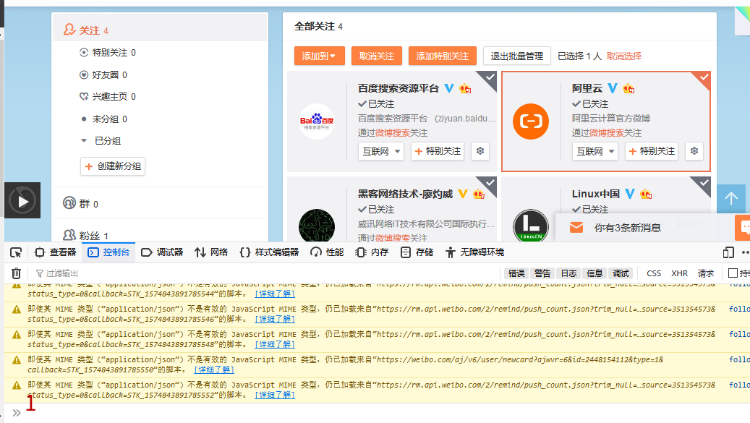This screenshot has height=423, width=750.
Task: Select 兴趣主页 0 in sidebar
Action: [x=108, y=97]
